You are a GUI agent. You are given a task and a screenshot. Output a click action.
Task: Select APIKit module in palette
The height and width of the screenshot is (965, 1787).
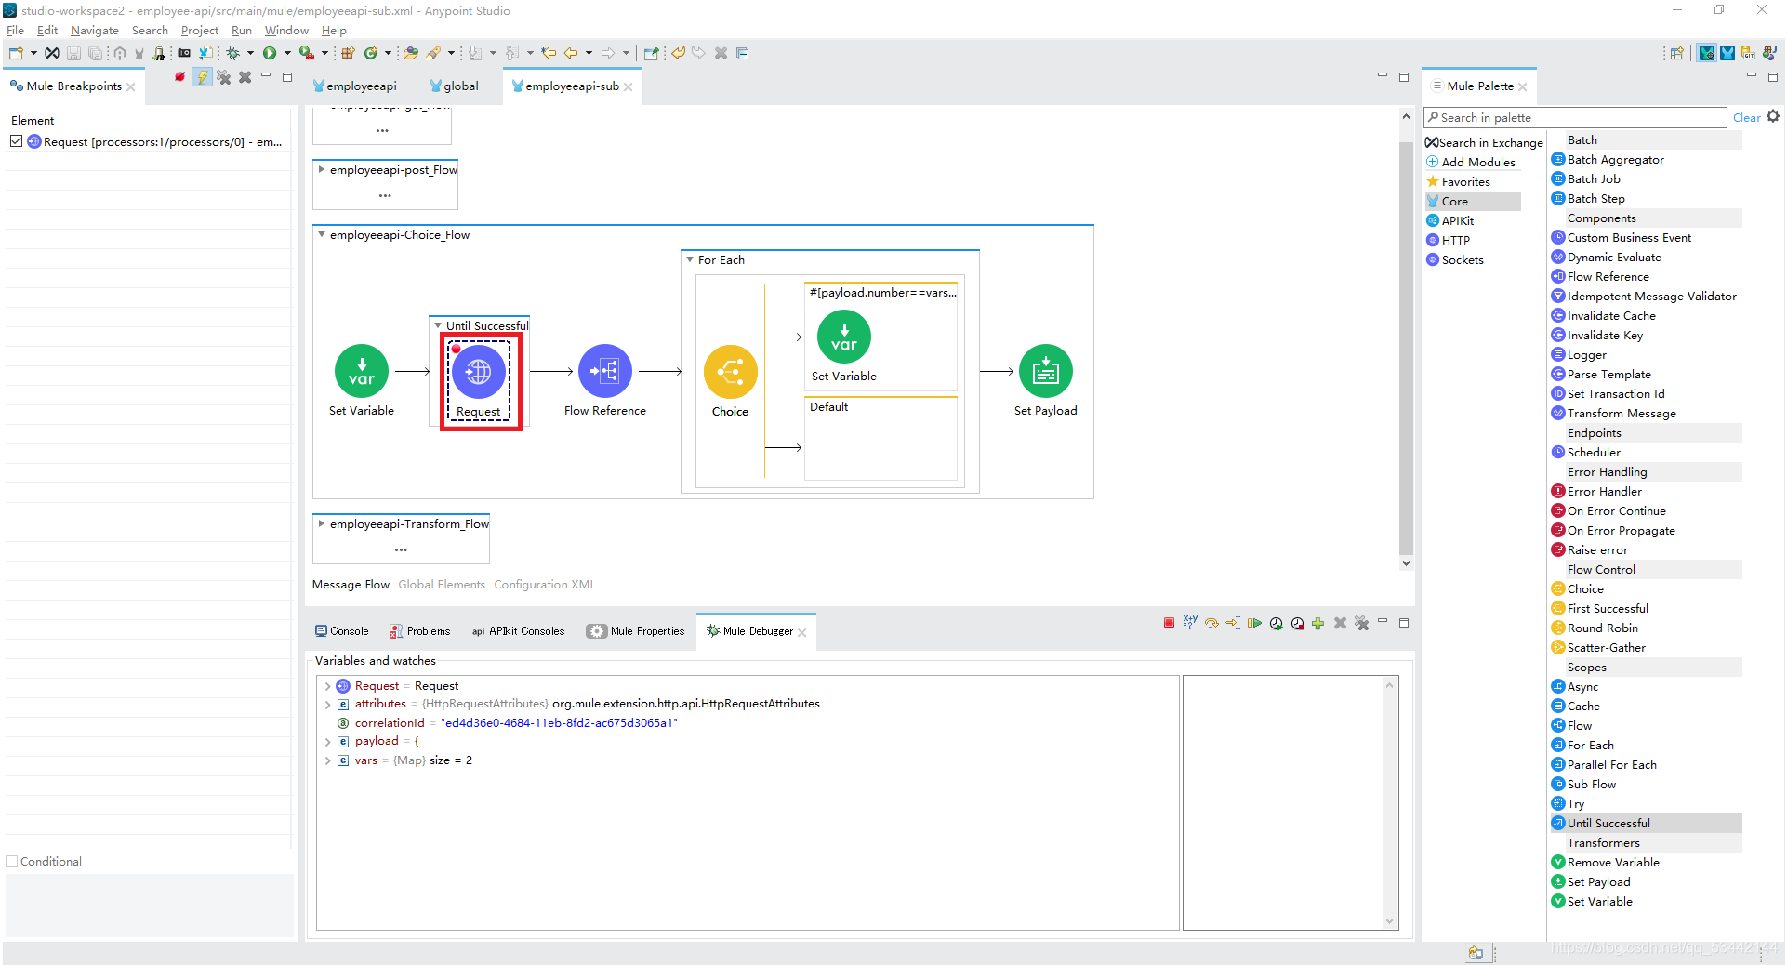(x=1450, y=220)
